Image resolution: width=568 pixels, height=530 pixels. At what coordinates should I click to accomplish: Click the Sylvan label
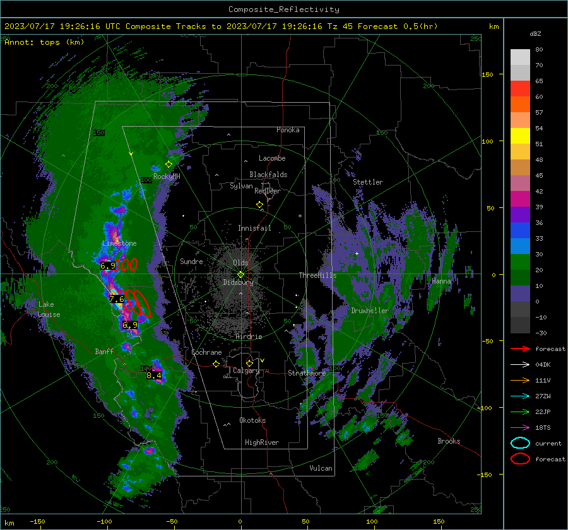pyautogui.click(x=241, y=186)
